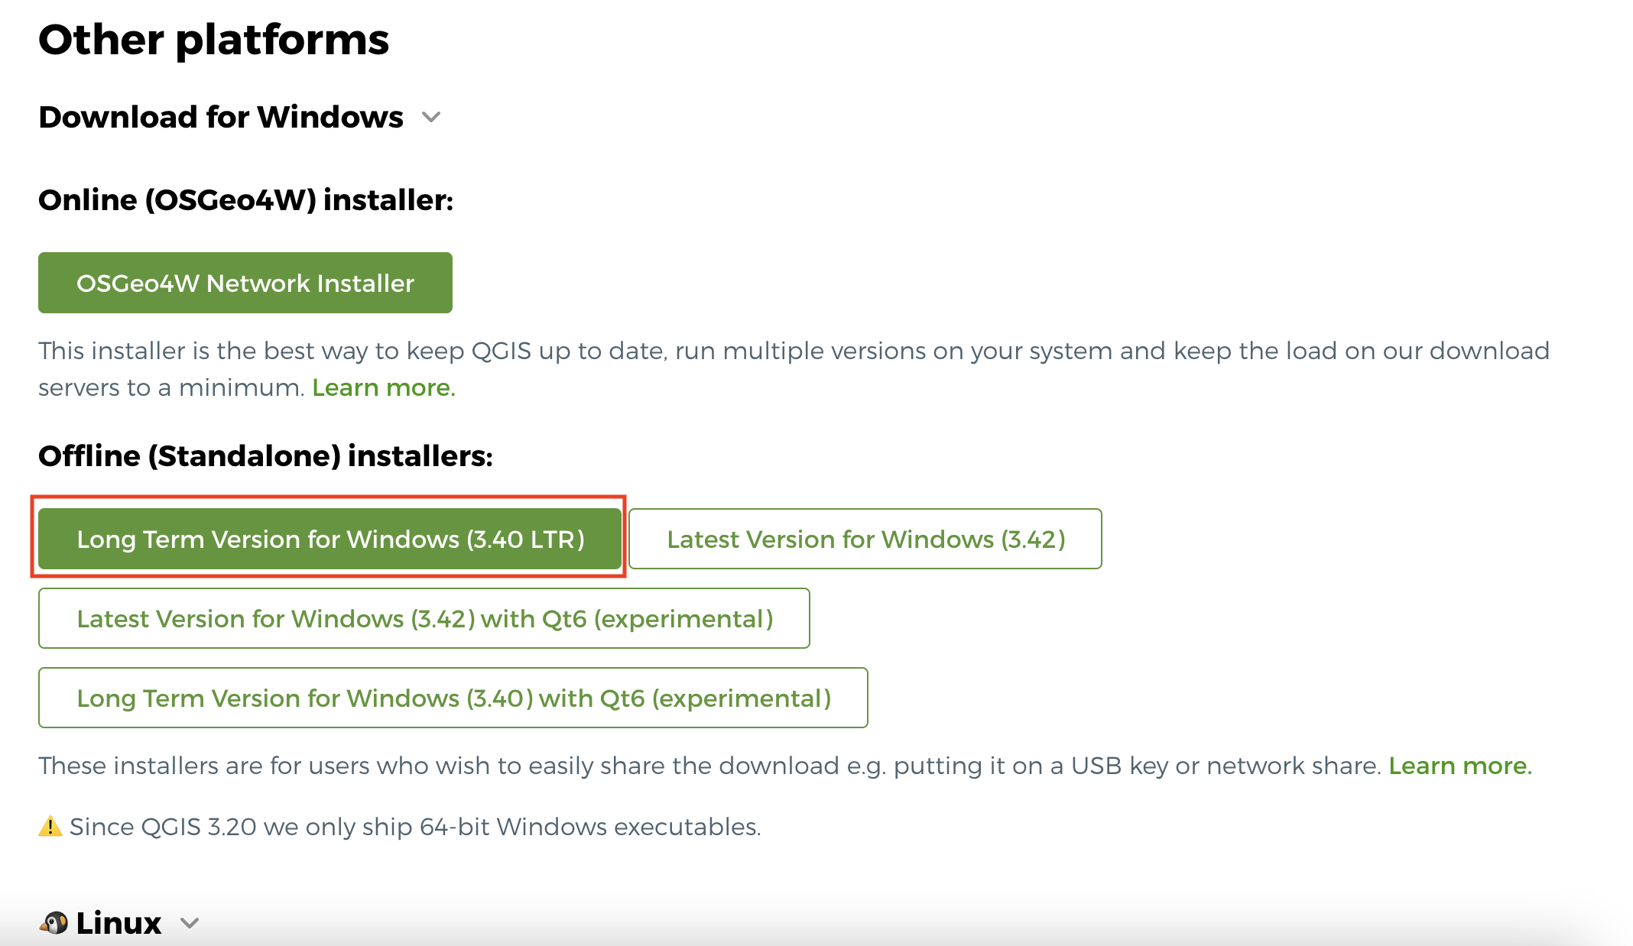Download Long Term Version 3.40 with Qt6 (experimental)
This screenshot has width=1633, height=946.
click(x=453, y=698)
